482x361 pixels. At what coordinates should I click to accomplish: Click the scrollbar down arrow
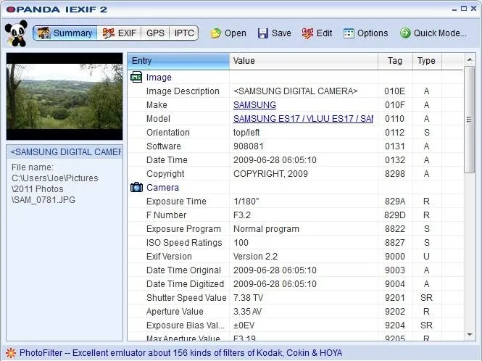470,335
